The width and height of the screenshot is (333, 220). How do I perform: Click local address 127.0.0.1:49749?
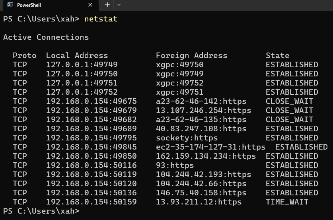82,64
